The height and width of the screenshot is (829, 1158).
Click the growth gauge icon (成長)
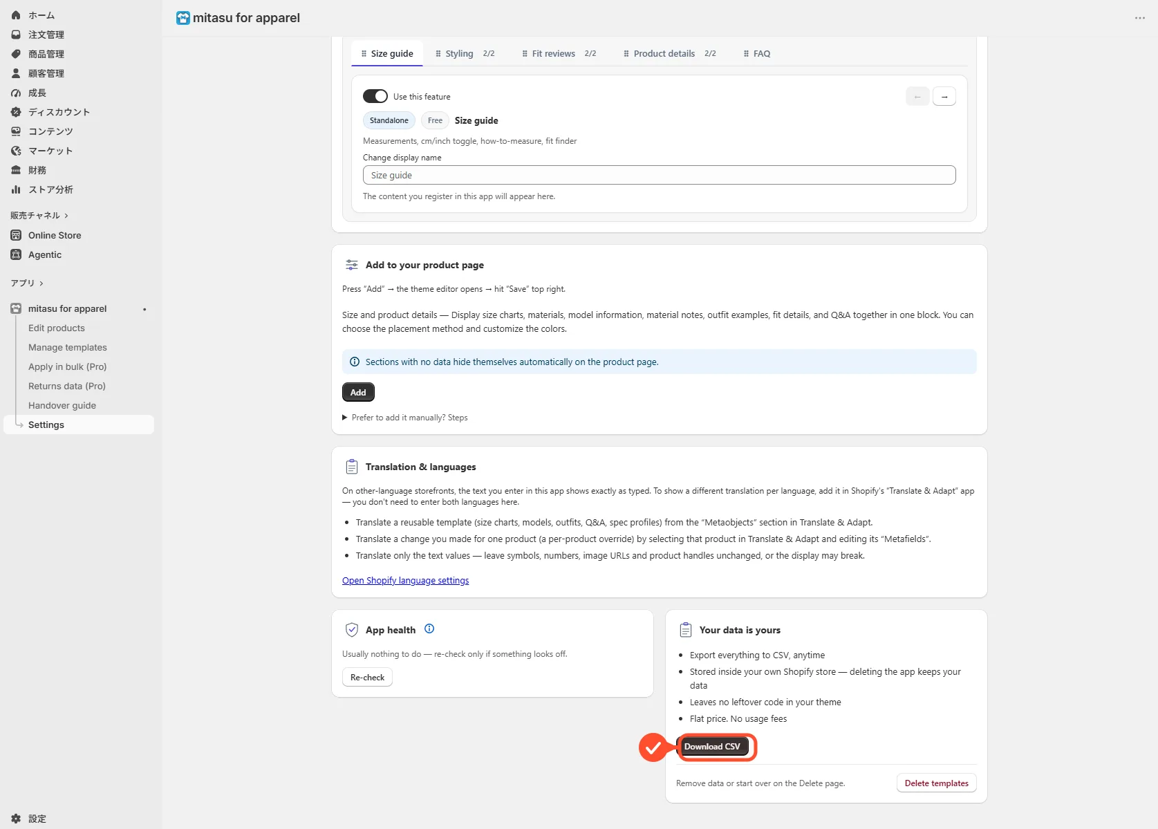point(16,93)
